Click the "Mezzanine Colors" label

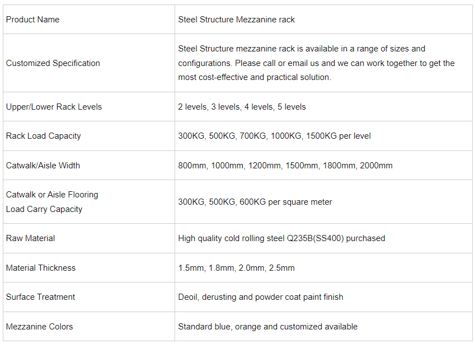point(39,327)
